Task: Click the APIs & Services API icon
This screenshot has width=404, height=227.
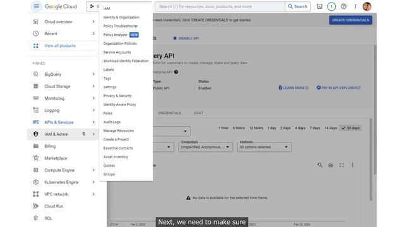Action: [x=36, y=122]
